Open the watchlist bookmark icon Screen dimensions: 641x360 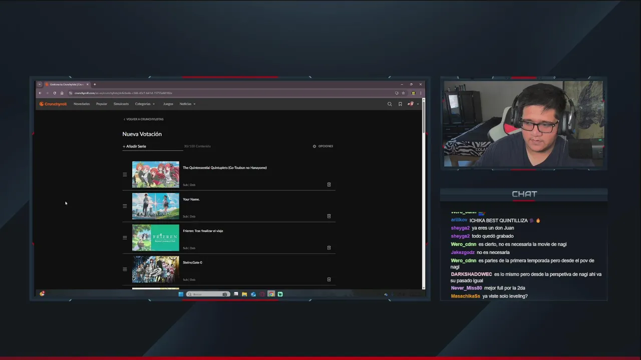tap(400, 104)
